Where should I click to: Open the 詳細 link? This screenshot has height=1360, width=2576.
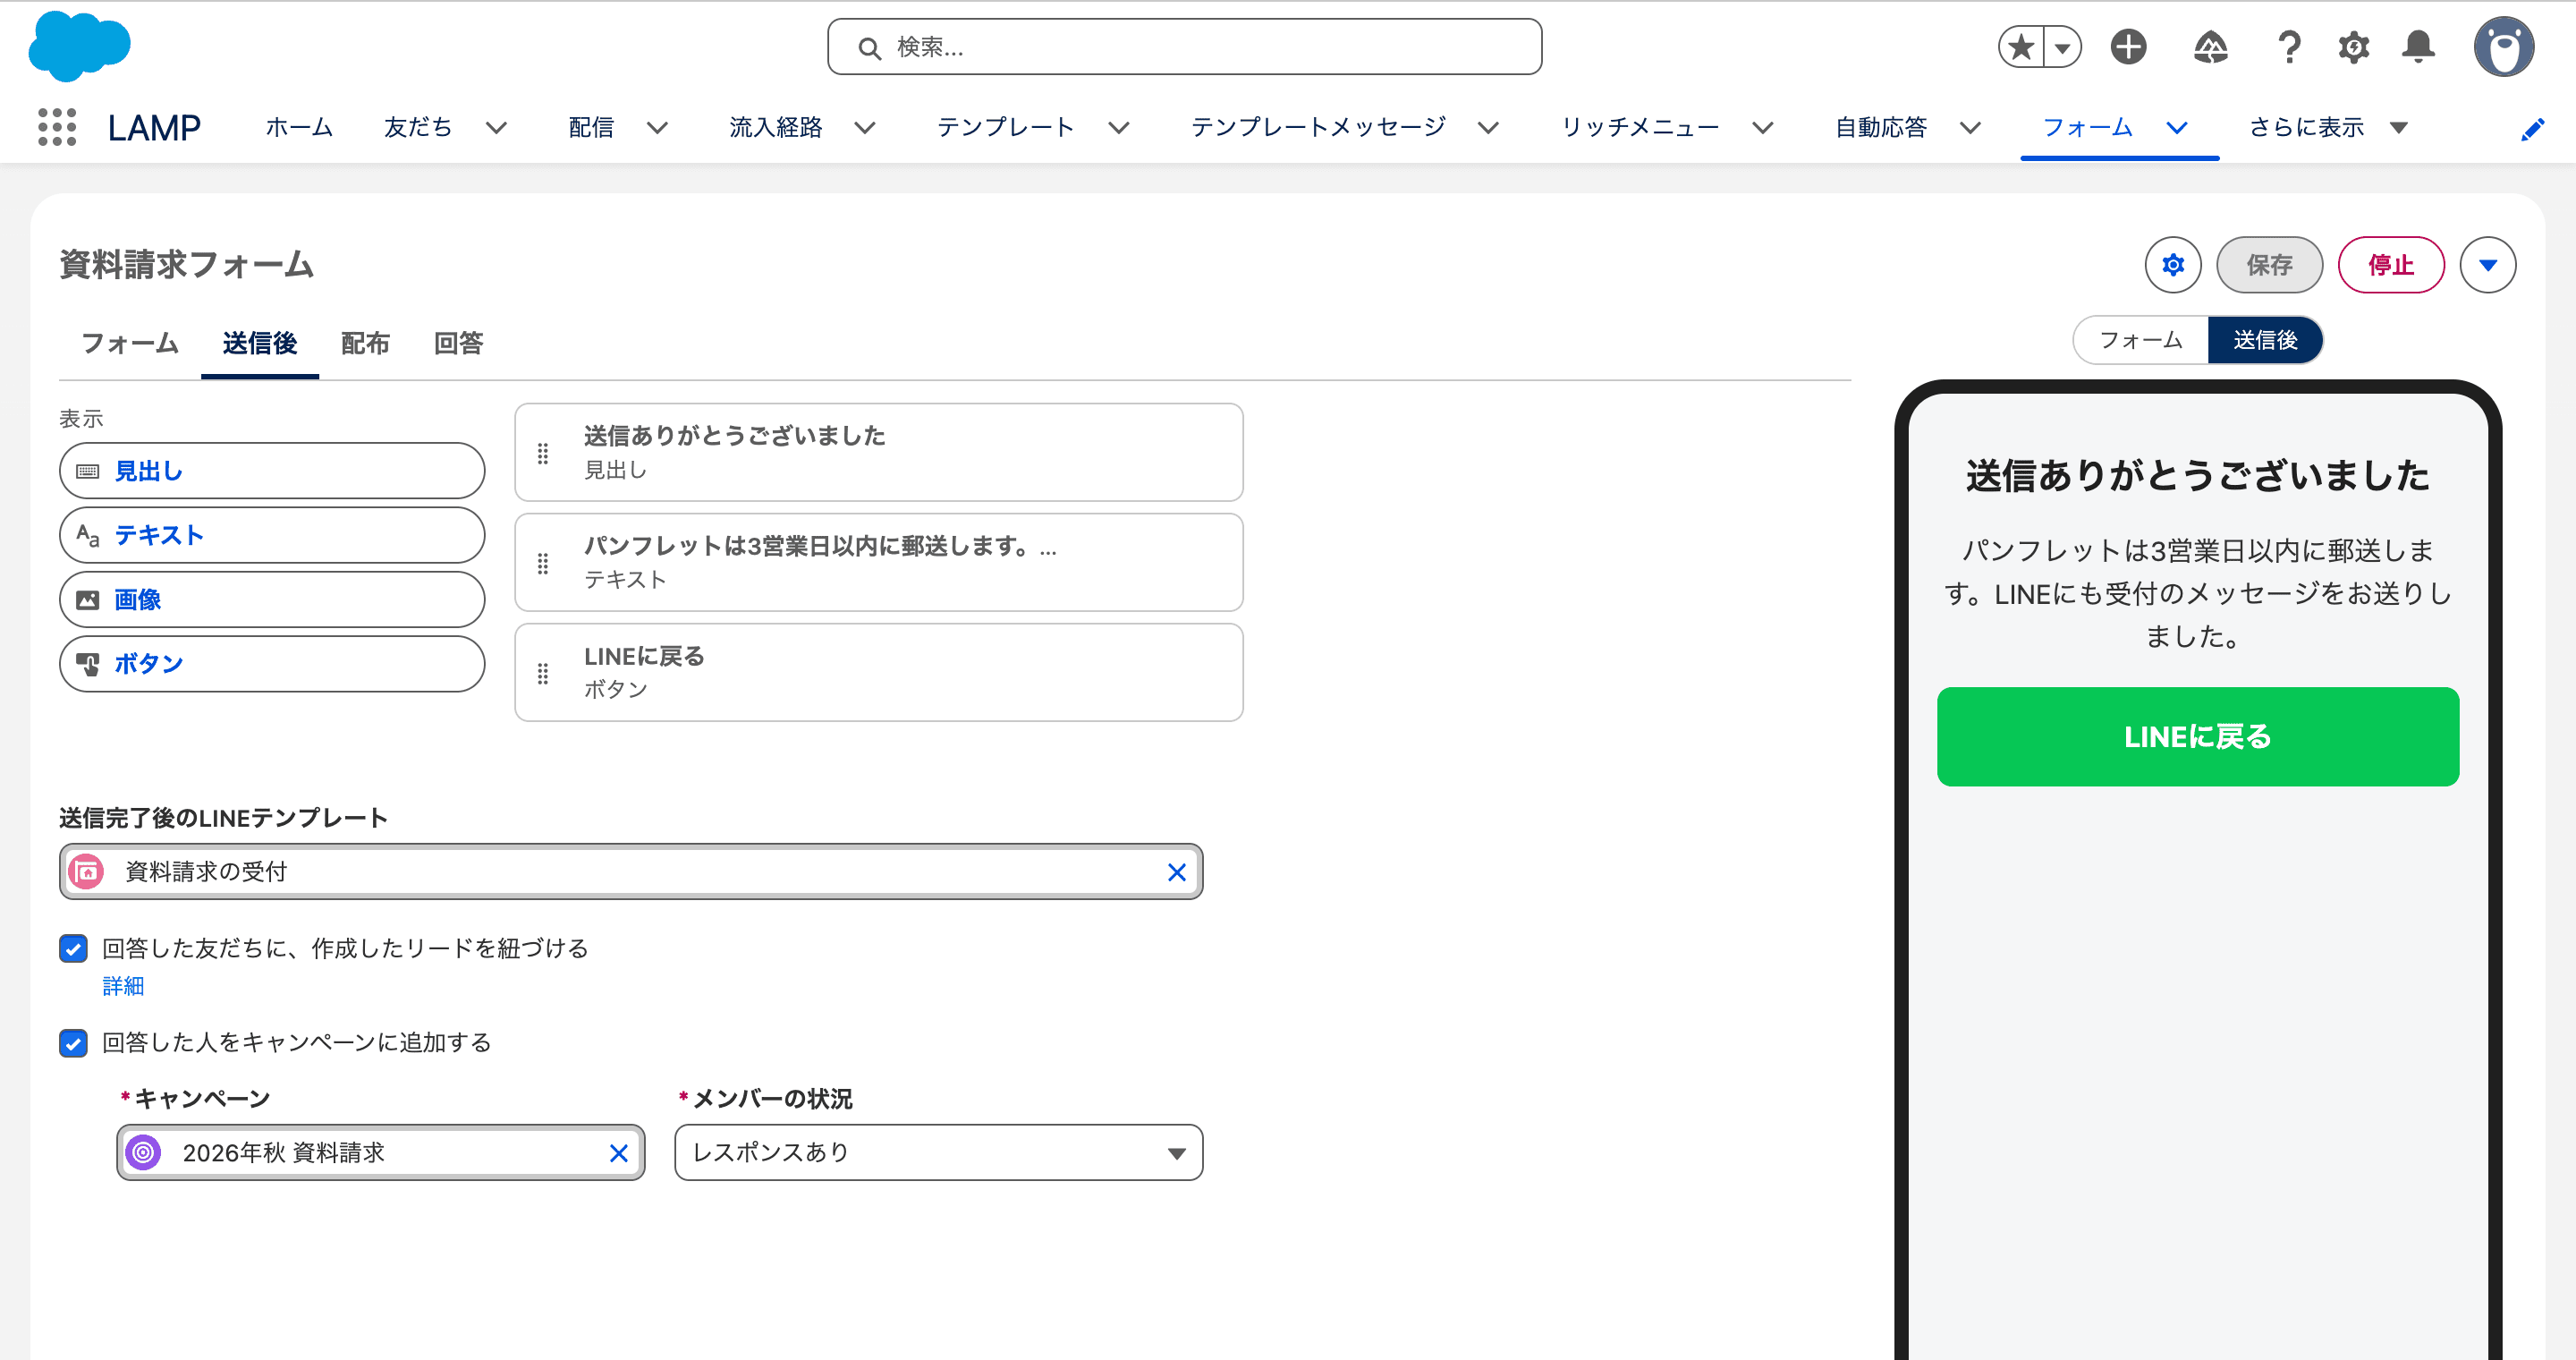123,987
